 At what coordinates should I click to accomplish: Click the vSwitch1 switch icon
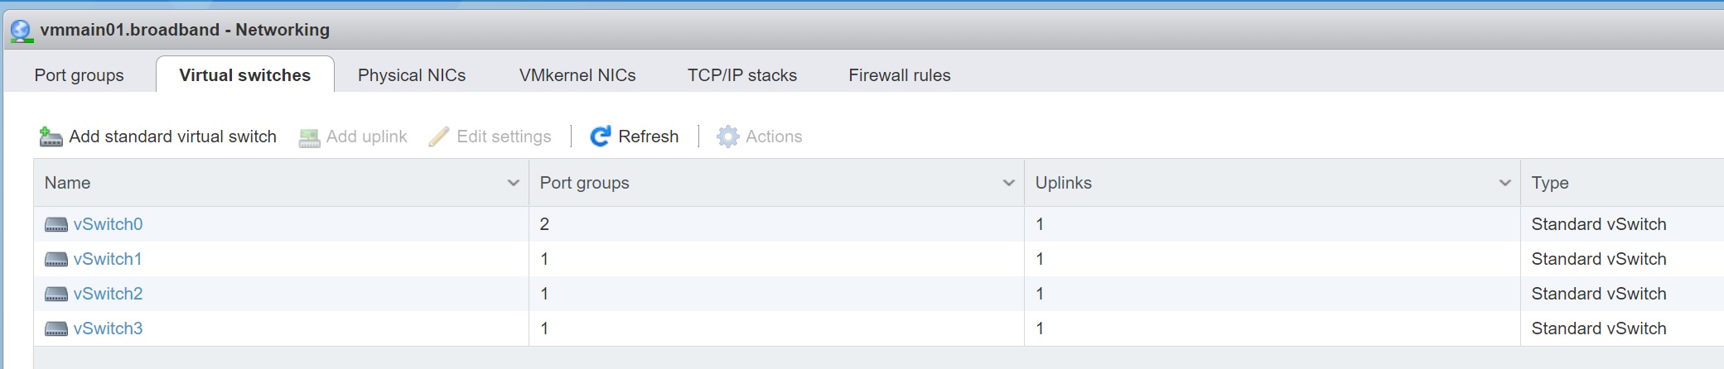pos(56,259)
